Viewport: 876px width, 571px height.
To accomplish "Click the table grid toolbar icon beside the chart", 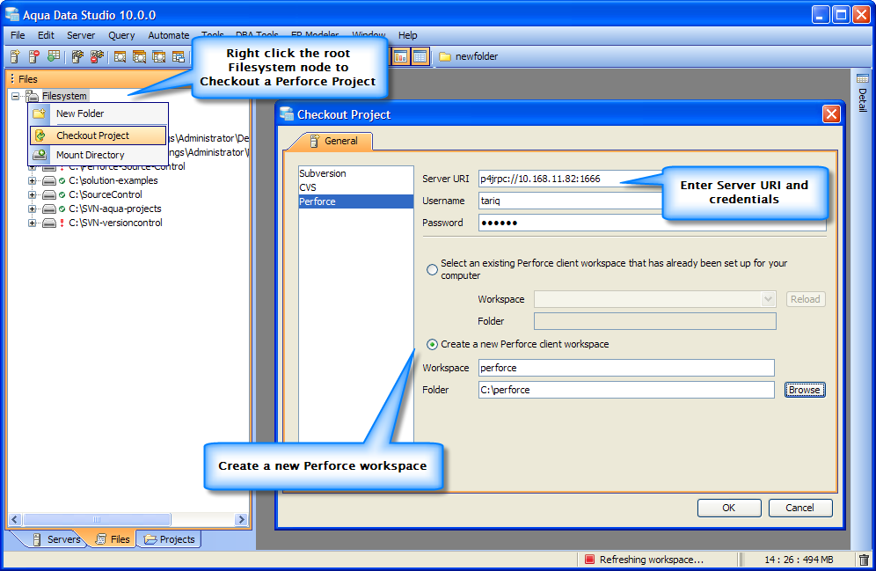I will [x=420, y=56].
